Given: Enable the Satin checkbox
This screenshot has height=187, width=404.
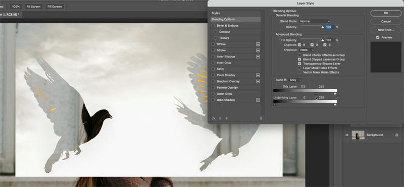Looking at the screenshot, I should pos(213,69).
